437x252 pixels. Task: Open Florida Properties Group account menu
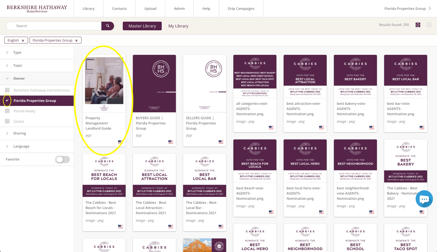click(408, 9)
